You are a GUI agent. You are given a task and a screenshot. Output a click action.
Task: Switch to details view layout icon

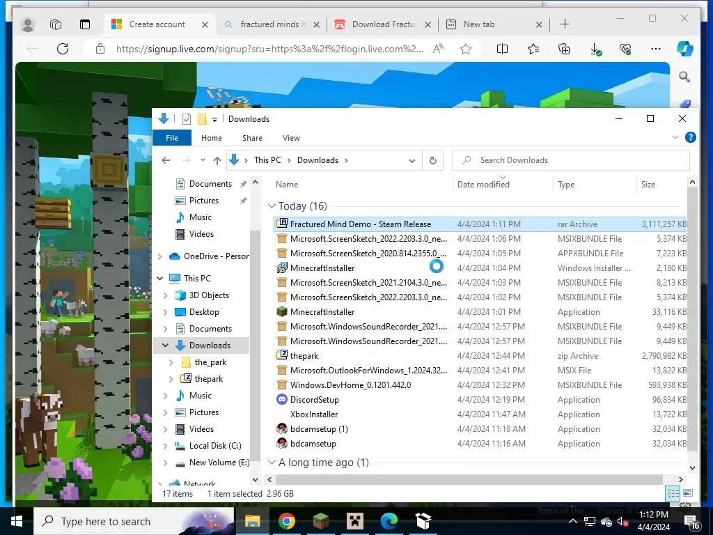coord(673,494)
